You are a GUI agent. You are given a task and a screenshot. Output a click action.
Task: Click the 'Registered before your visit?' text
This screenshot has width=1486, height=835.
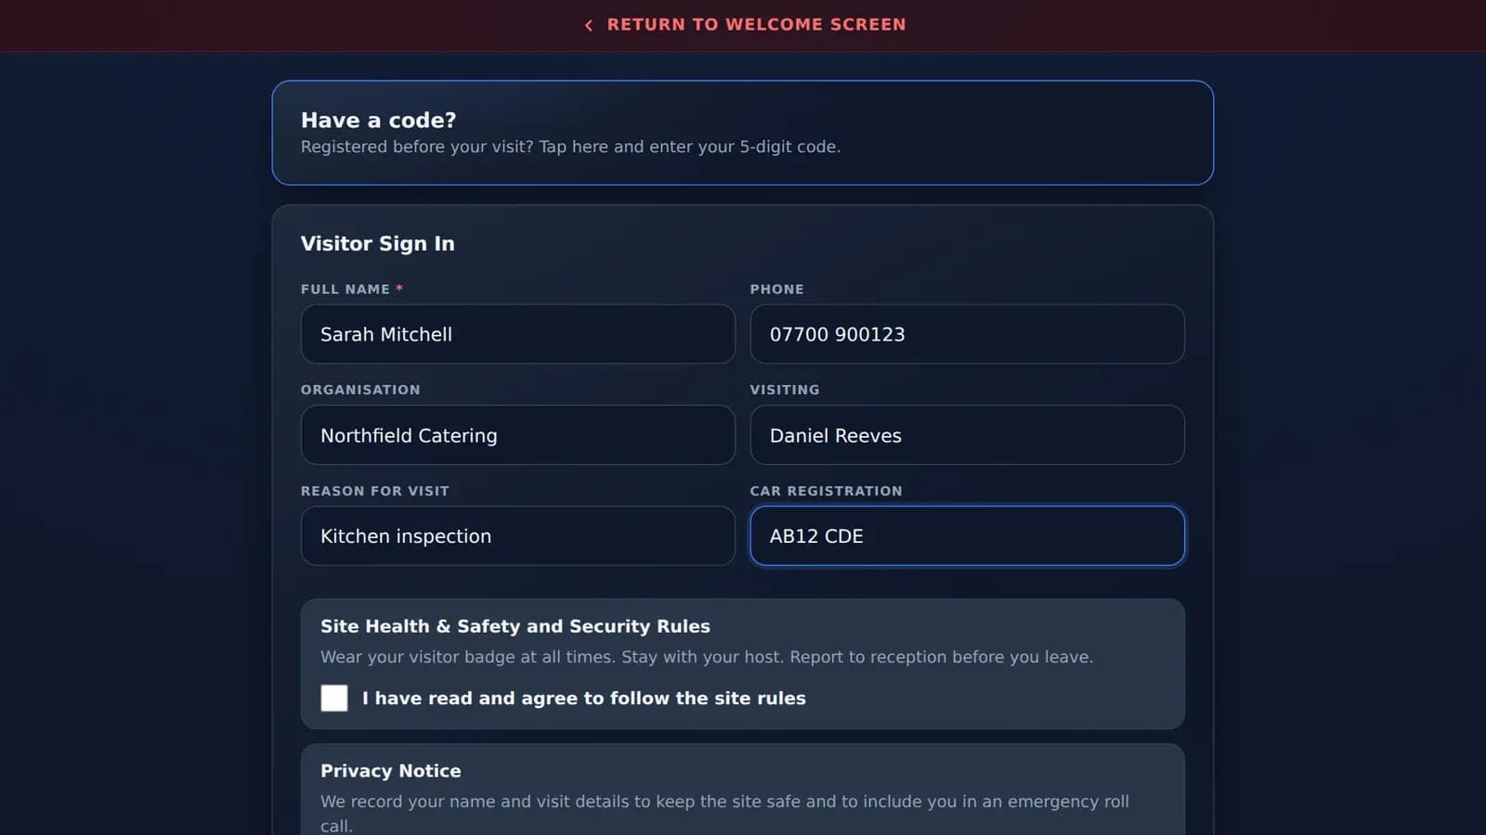[x=570, y=147]
